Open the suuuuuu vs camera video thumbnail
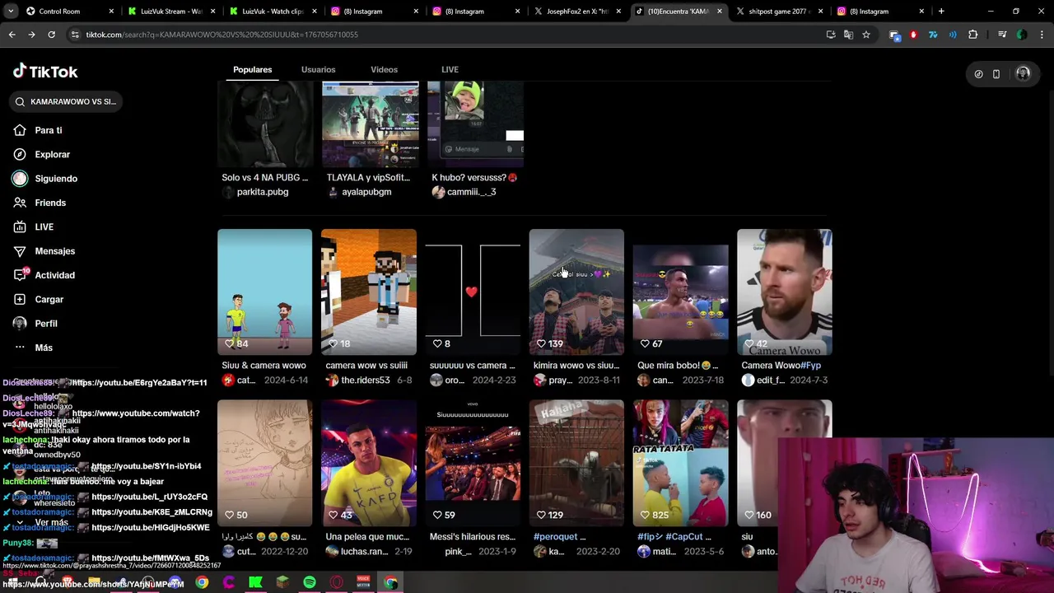The image size is (1054, 593). pyautogui.click(x=473, y=292)
